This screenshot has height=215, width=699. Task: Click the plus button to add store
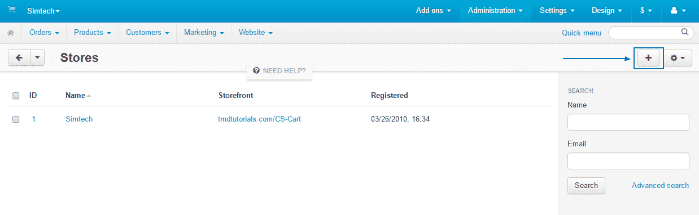tap(648, 58)
